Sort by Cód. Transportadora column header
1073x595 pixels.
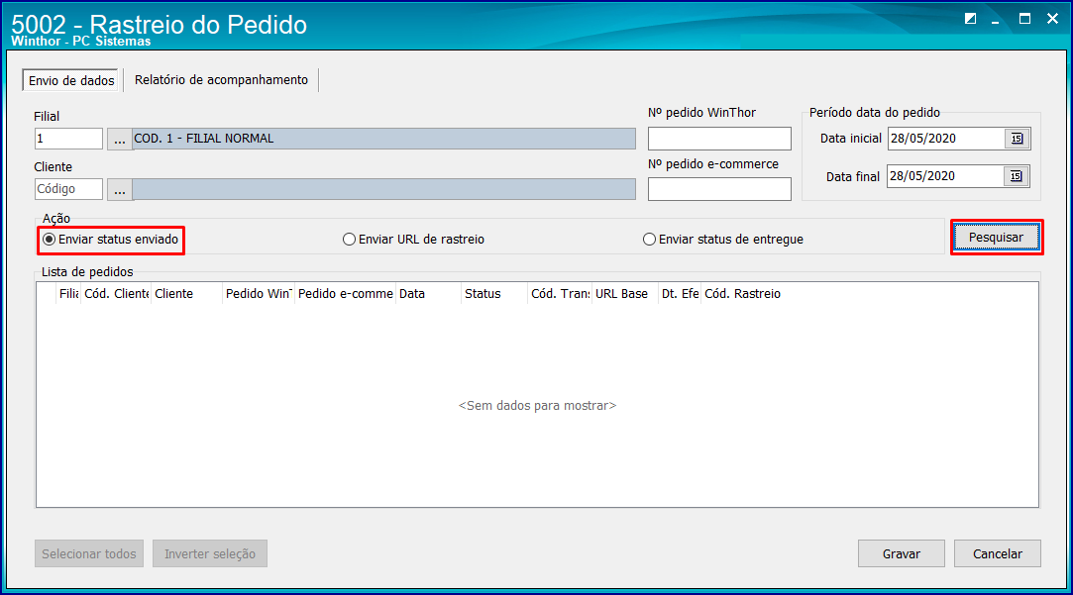click(x=560, y=293)
